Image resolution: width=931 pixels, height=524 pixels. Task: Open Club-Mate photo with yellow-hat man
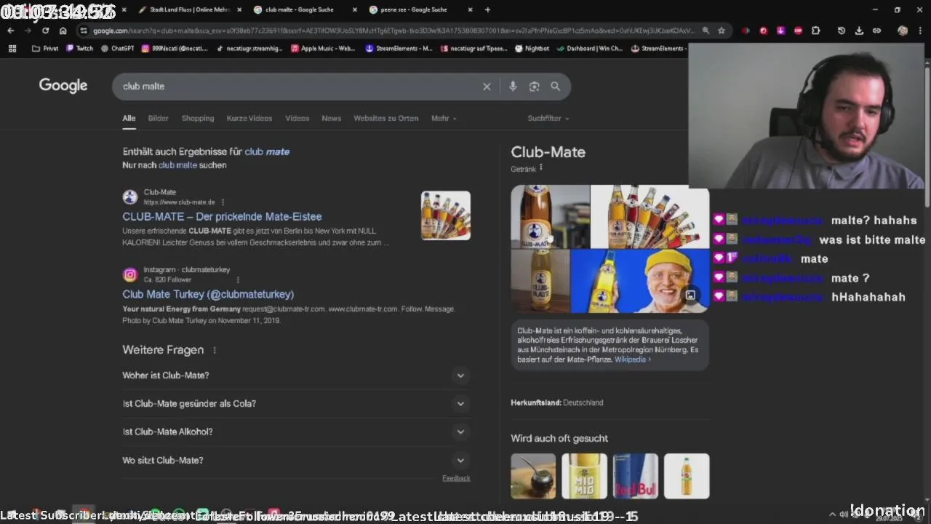pyautogui.click(x=640, y=281)
